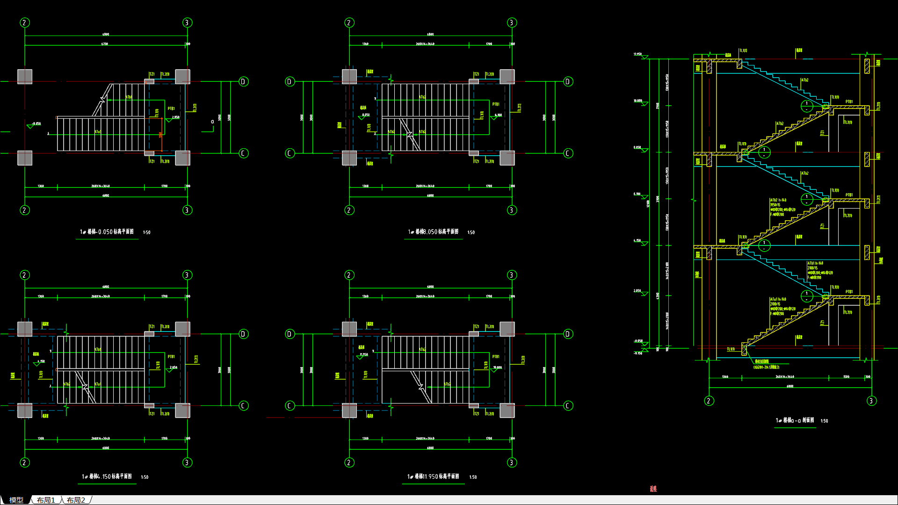Select the ATb2 h=140 annotation block

point(783,207)
